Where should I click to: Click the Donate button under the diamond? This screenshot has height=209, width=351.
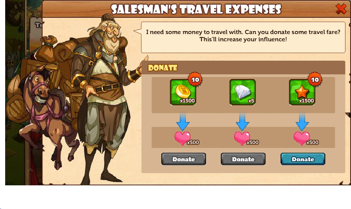click(243, 159)
